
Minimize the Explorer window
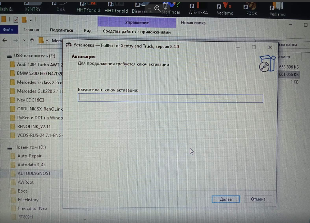290,25
